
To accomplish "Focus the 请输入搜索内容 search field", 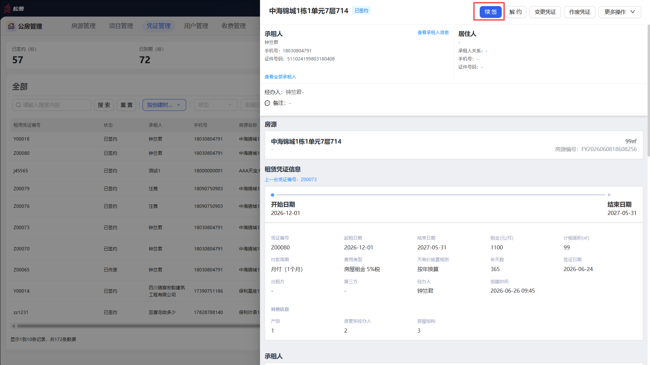I will [x=51, y=105].
